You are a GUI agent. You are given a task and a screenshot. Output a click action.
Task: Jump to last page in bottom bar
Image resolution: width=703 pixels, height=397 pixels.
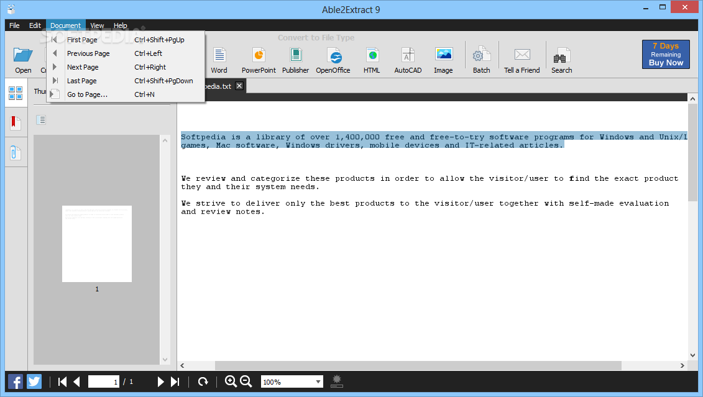point(175,381)
